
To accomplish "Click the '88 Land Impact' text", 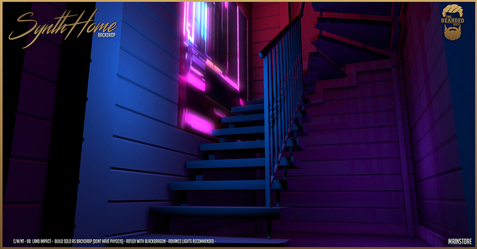I will click(39, 242).
